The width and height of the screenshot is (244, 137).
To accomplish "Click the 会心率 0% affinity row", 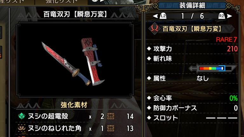I will pyautogui.click(x=192, y=98).
